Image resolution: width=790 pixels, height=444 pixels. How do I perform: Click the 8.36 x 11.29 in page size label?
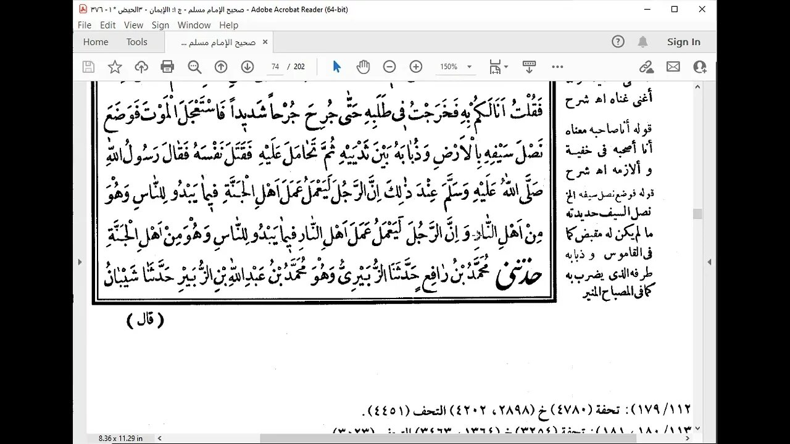coord(120,438)
